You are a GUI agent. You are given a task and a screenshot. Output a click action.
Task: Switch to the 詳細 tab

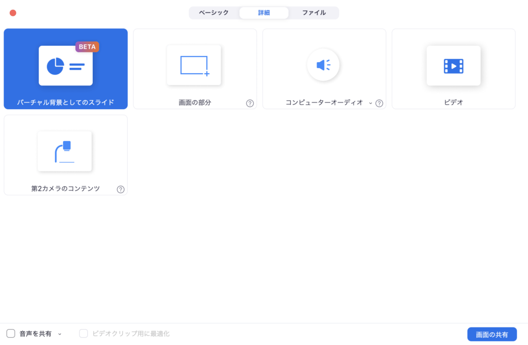pyautogui.click(x=264, y=13)
